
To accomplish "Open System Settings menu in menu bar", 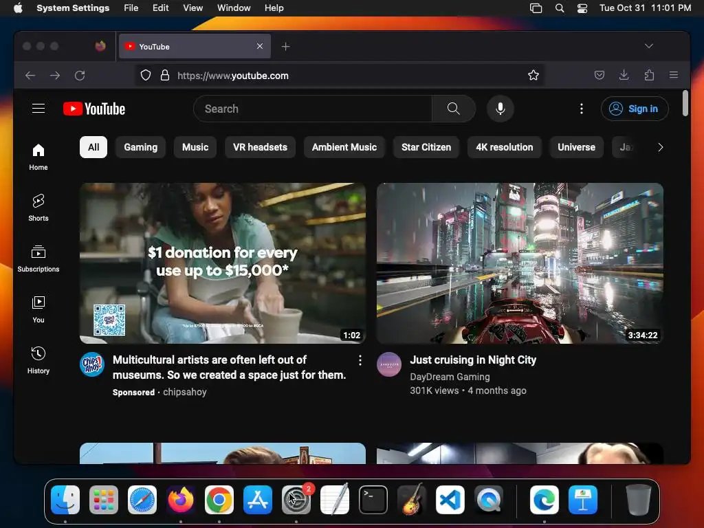I will coord(73,8).
